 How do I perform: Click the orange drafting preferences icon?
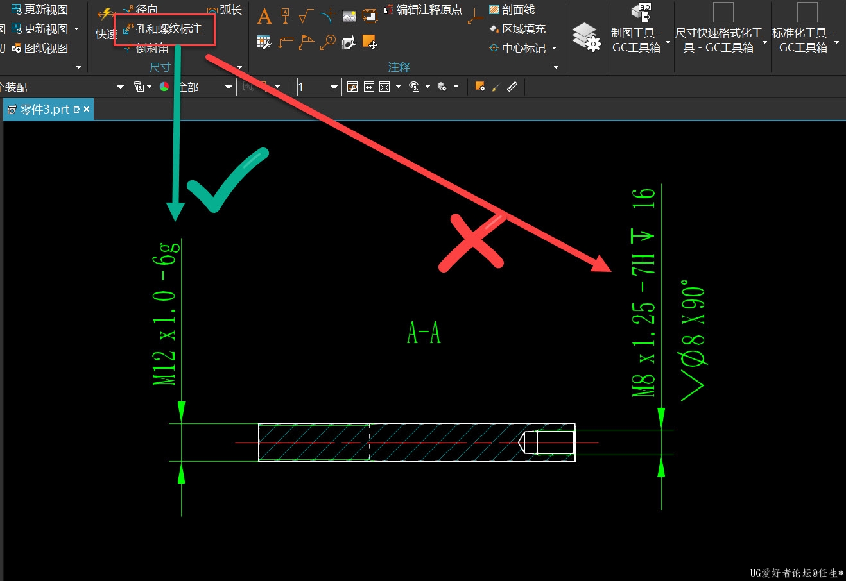click(480, 87)
